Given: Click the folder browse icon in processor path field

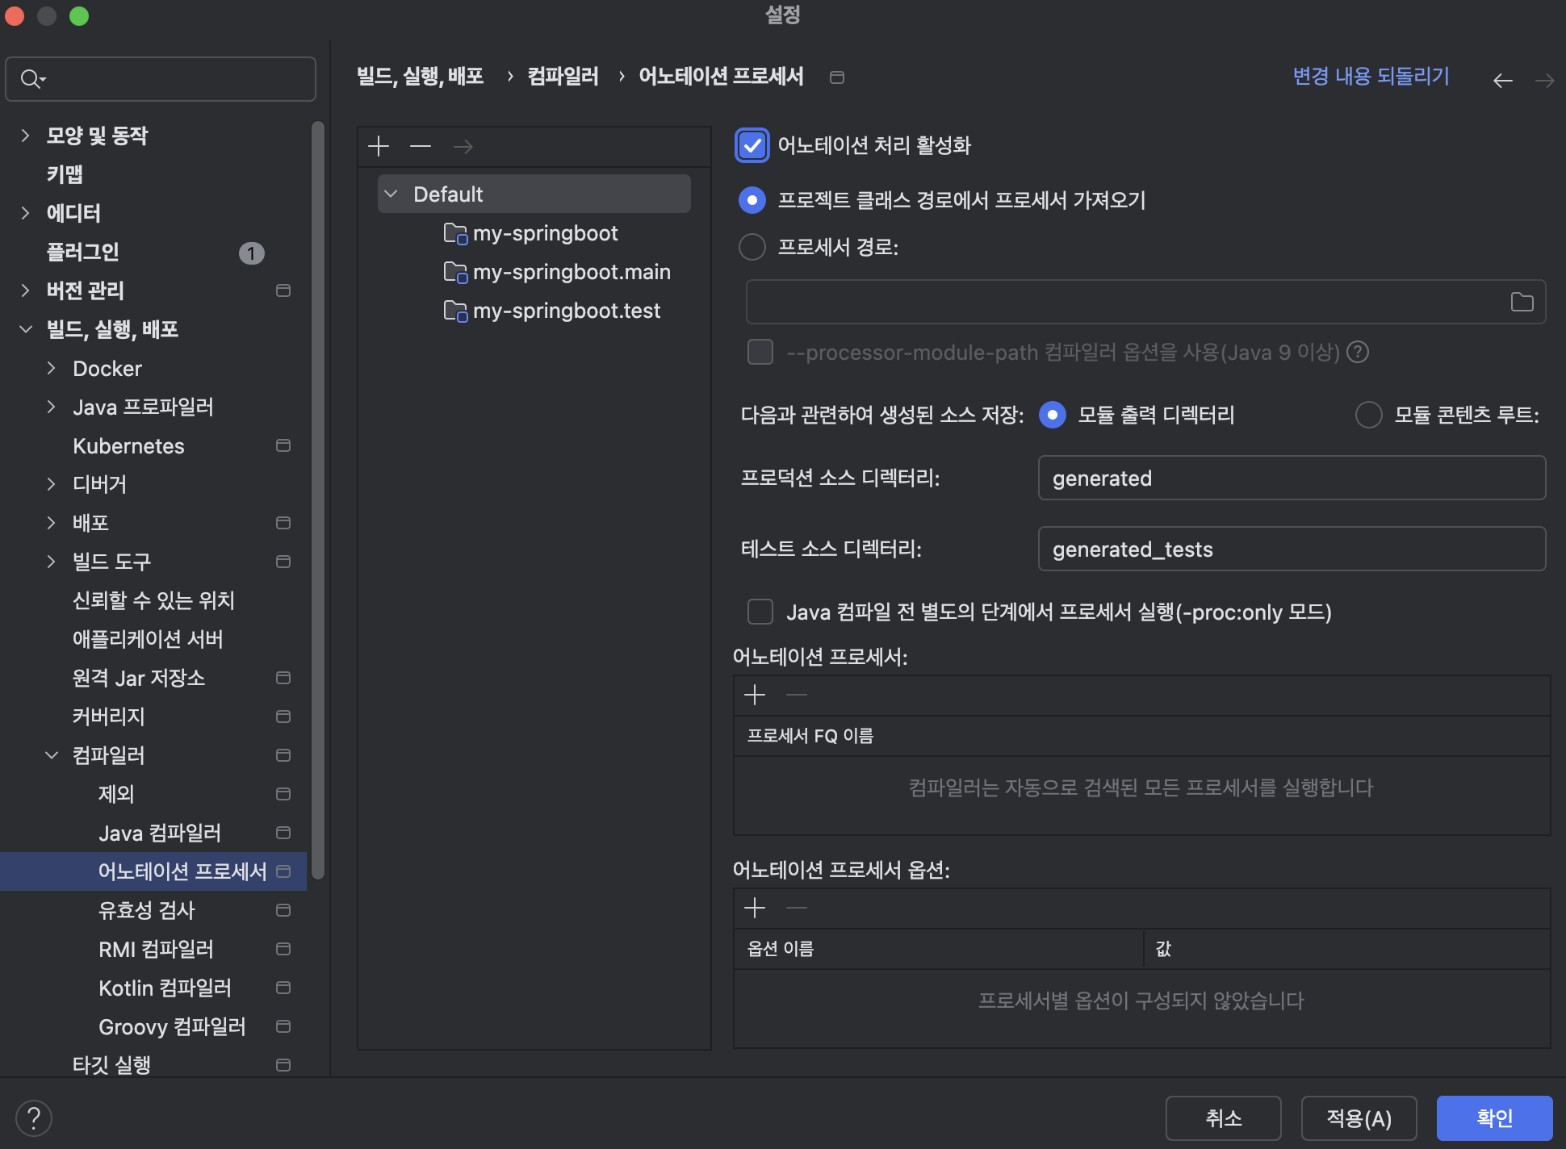Looking at the screenshot, I should coord(1522,302).
